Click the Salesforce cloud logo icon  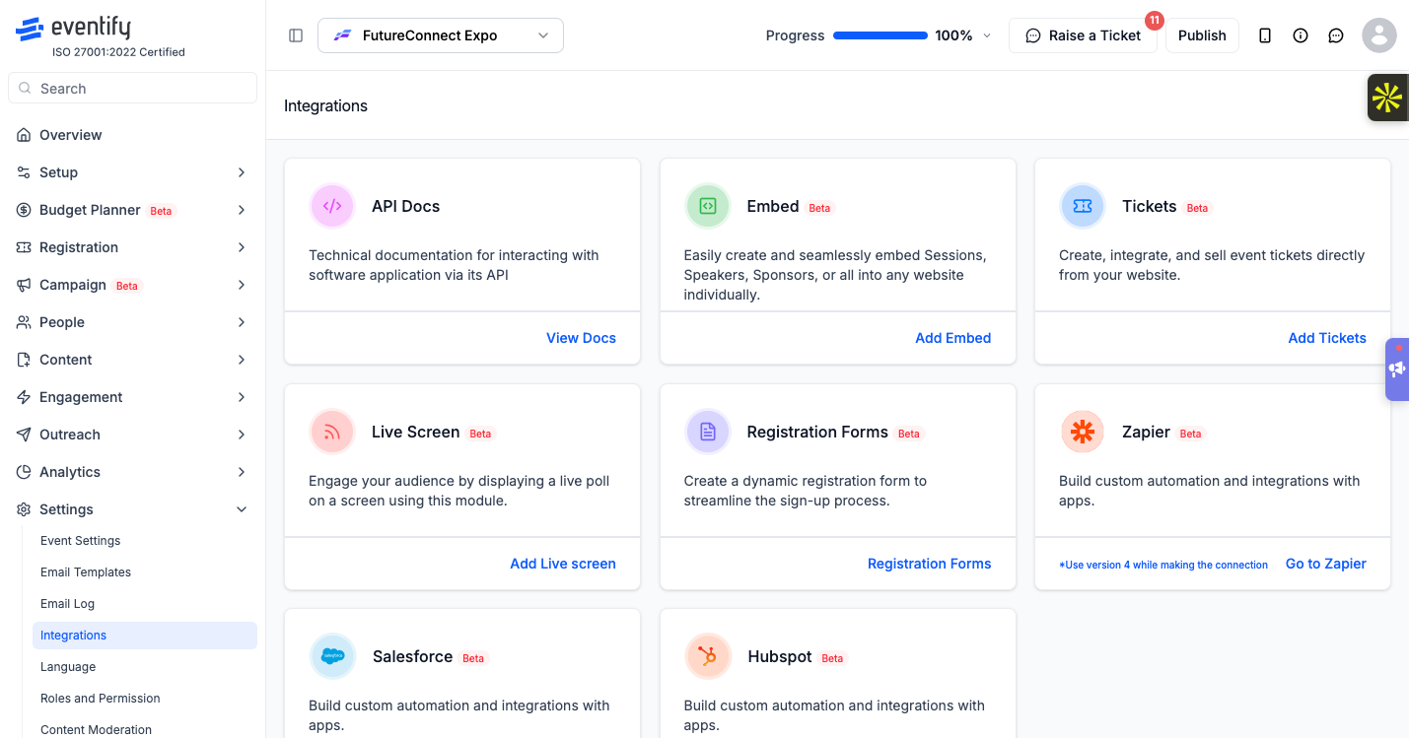pos(332,656)
